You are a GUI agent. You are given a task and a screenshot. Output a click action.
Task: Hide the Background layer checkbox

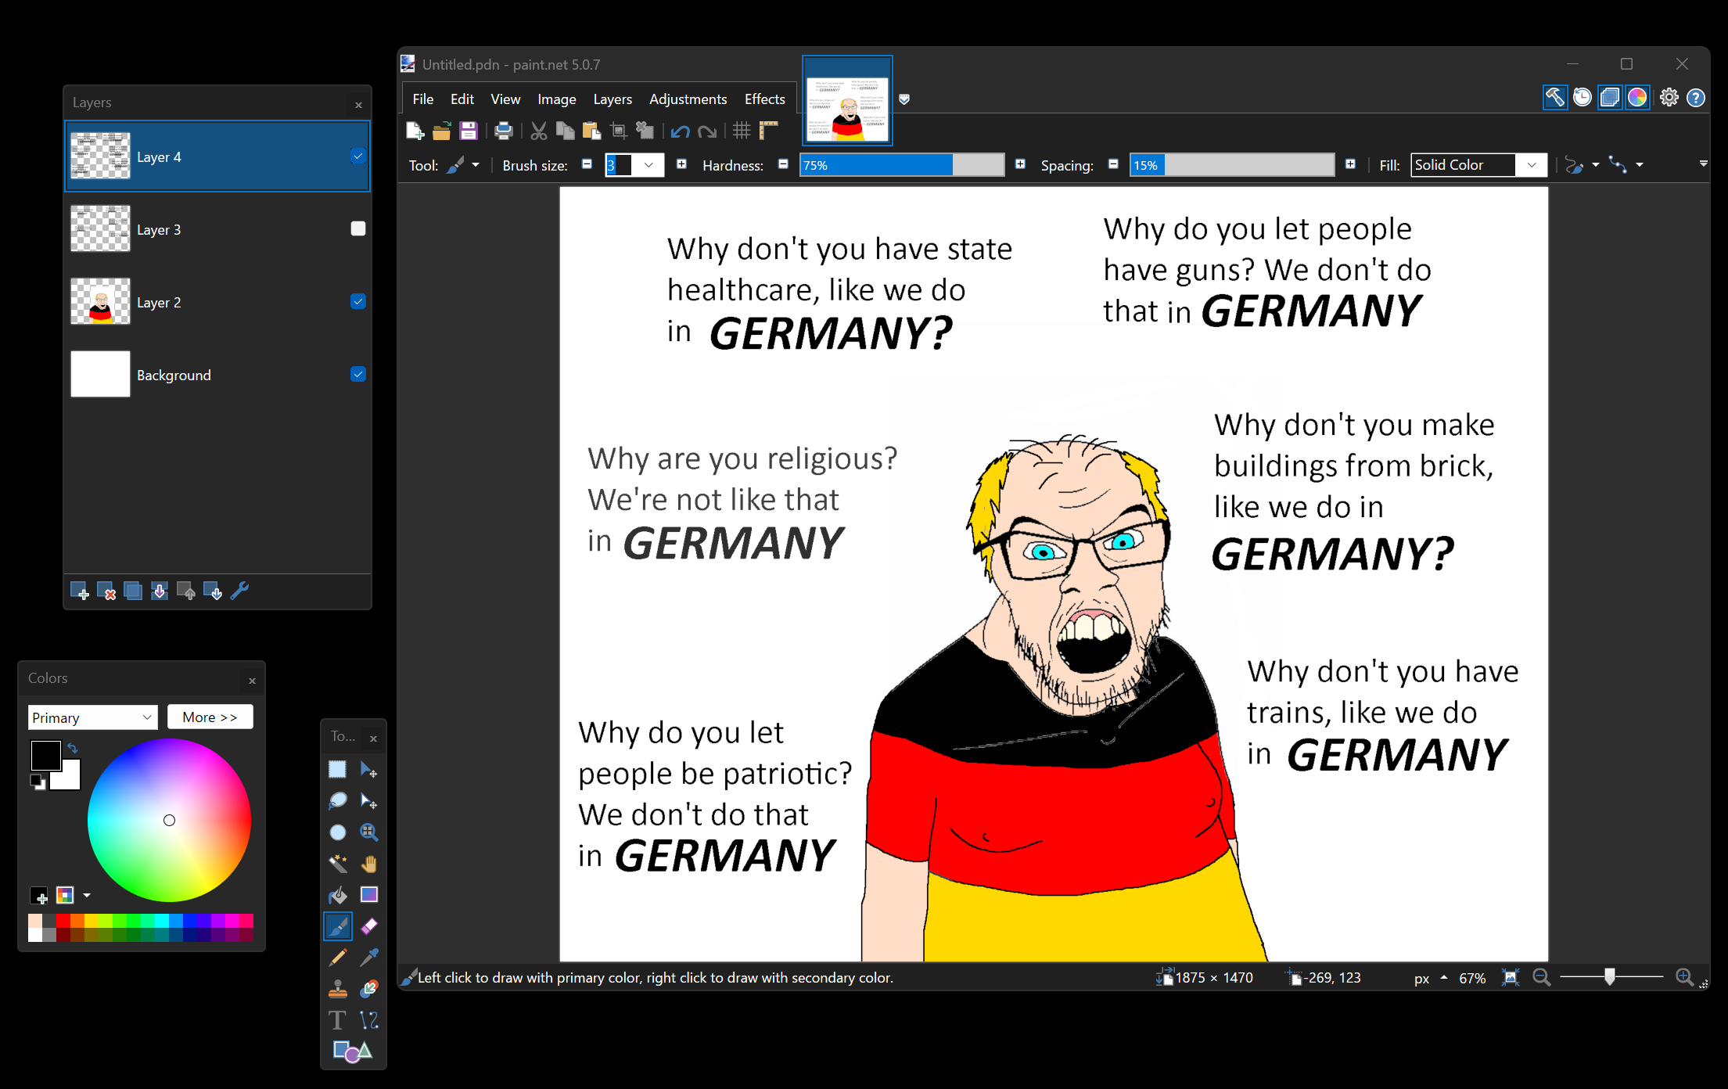(x=358, y=374)
